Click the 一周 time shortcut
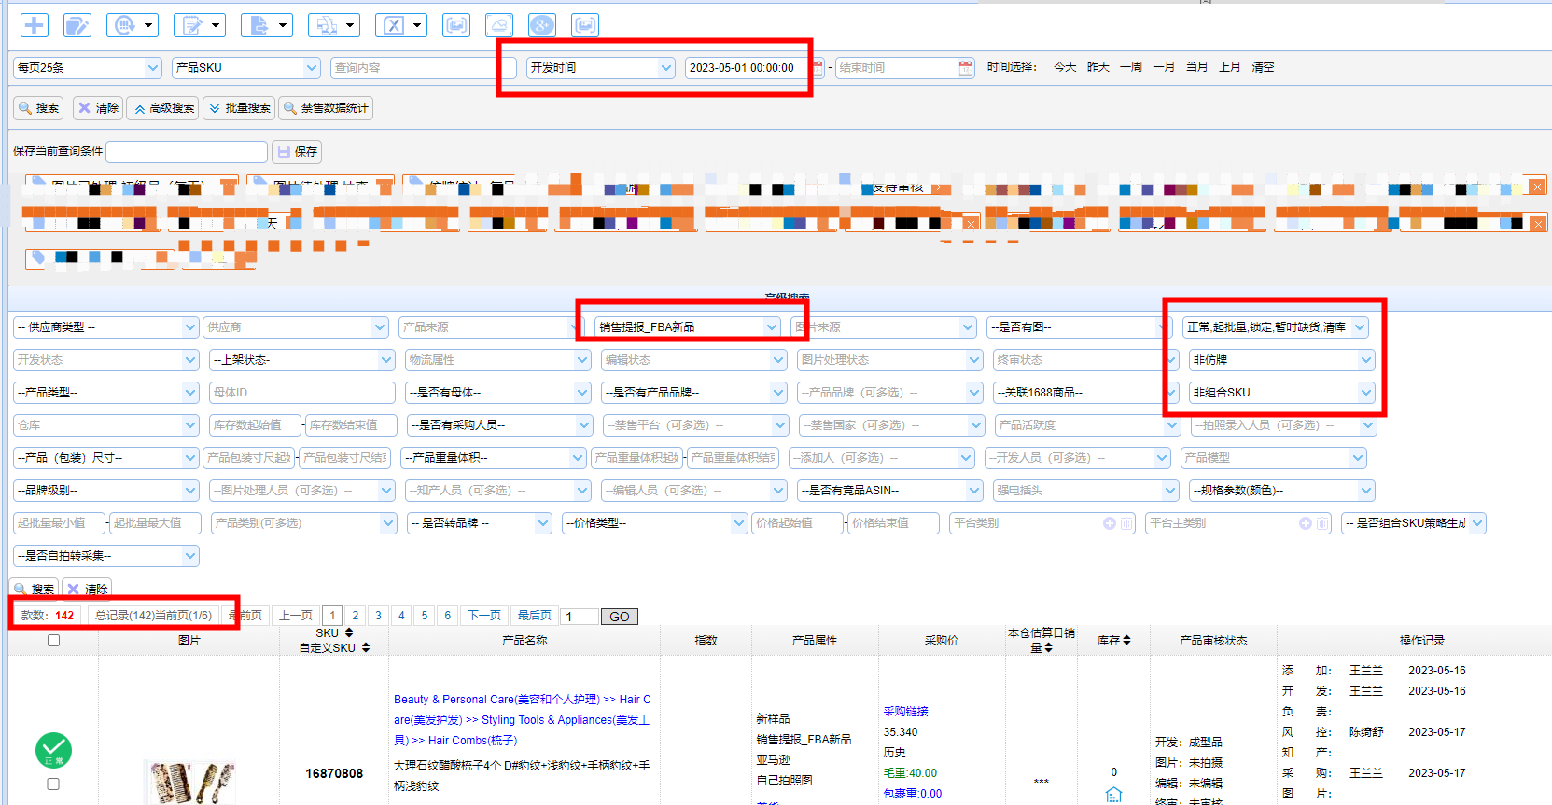This screenshot has height=805, width=1552. 1131,67
